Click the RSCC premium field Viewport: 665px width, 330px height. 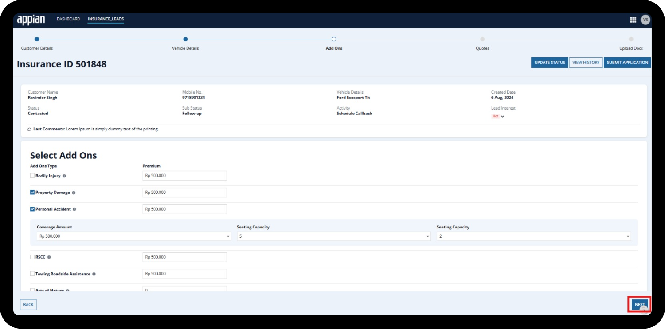184,257
